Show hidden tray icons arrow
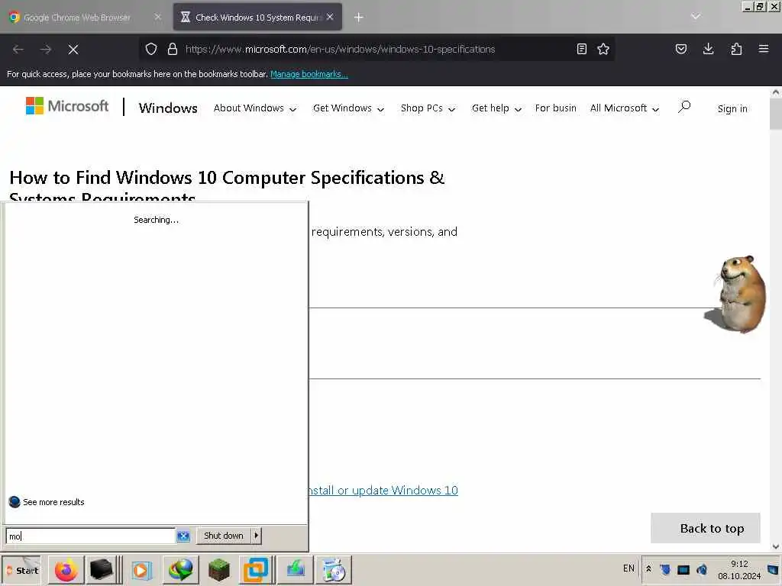 pos(648,568)
